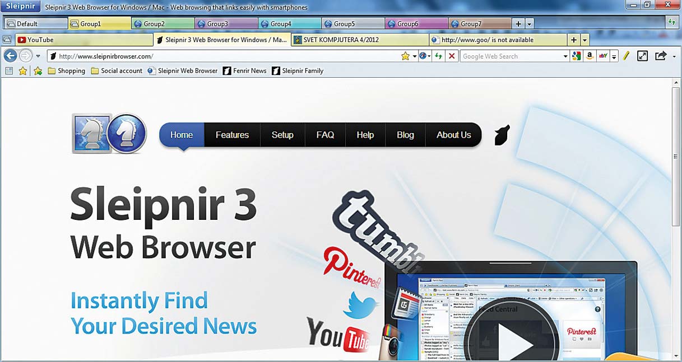Open the YouTube tab

[84, 40]
